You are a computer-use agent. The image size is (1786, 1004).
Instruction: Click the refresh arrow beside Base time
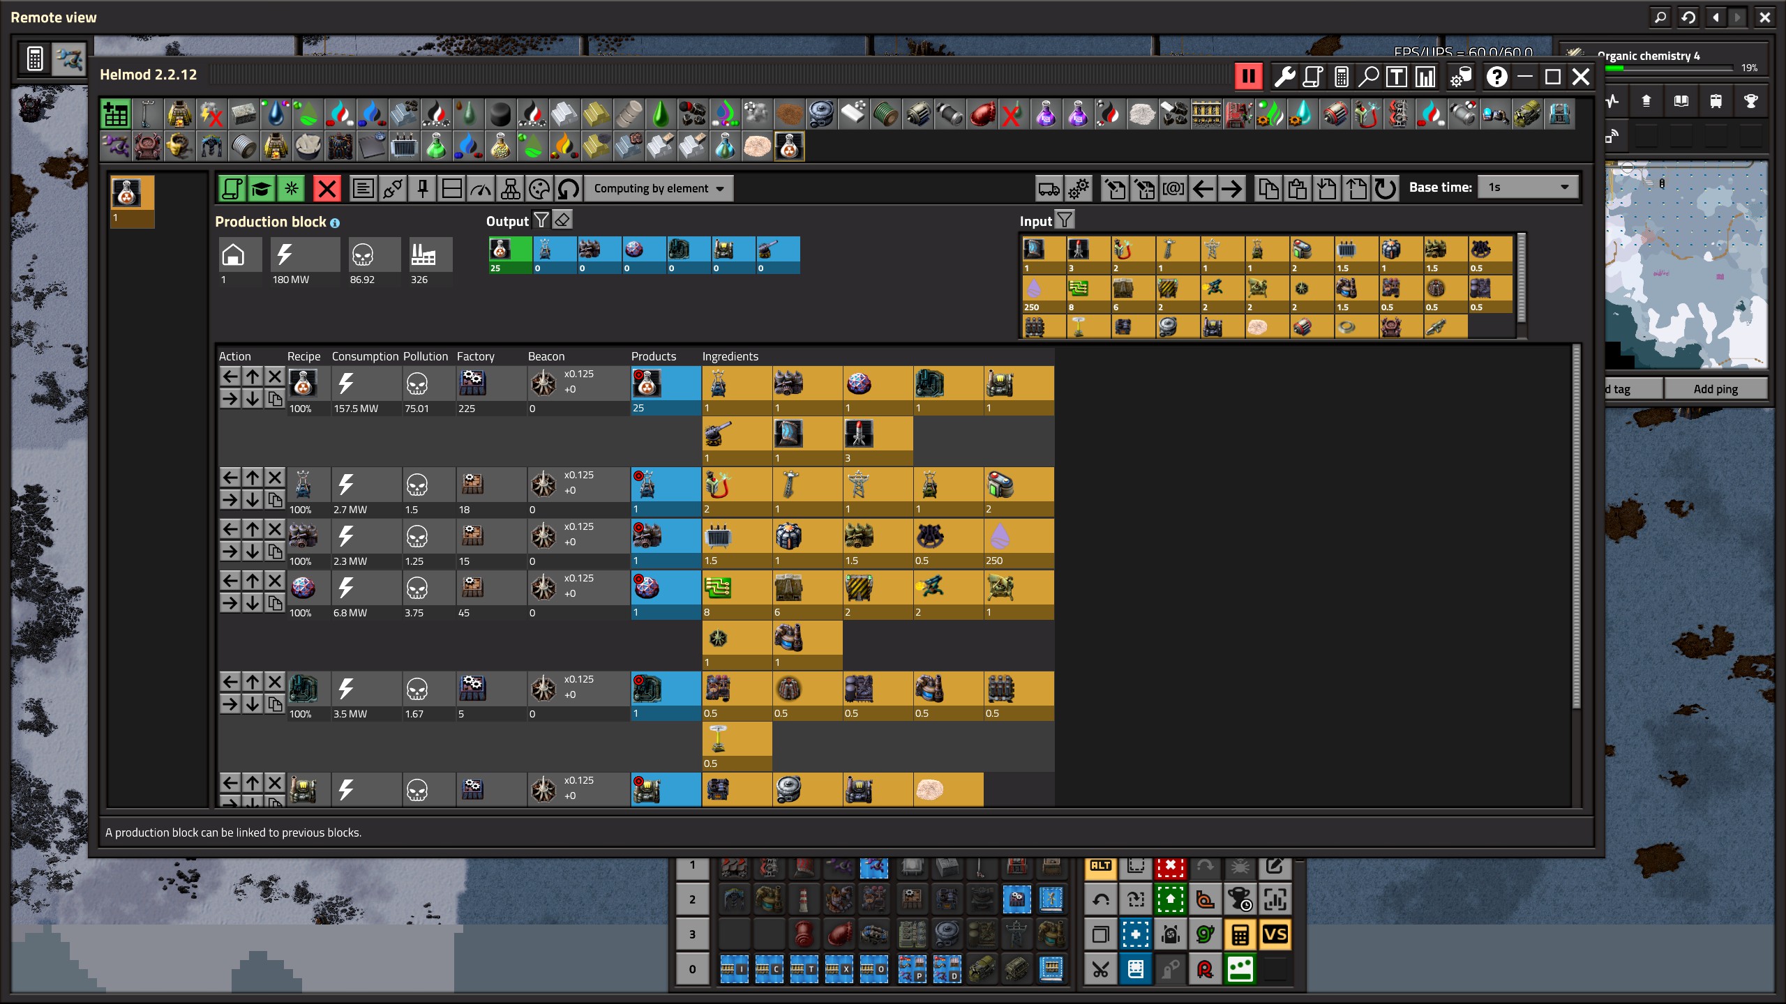click(x=1385, y=188)
